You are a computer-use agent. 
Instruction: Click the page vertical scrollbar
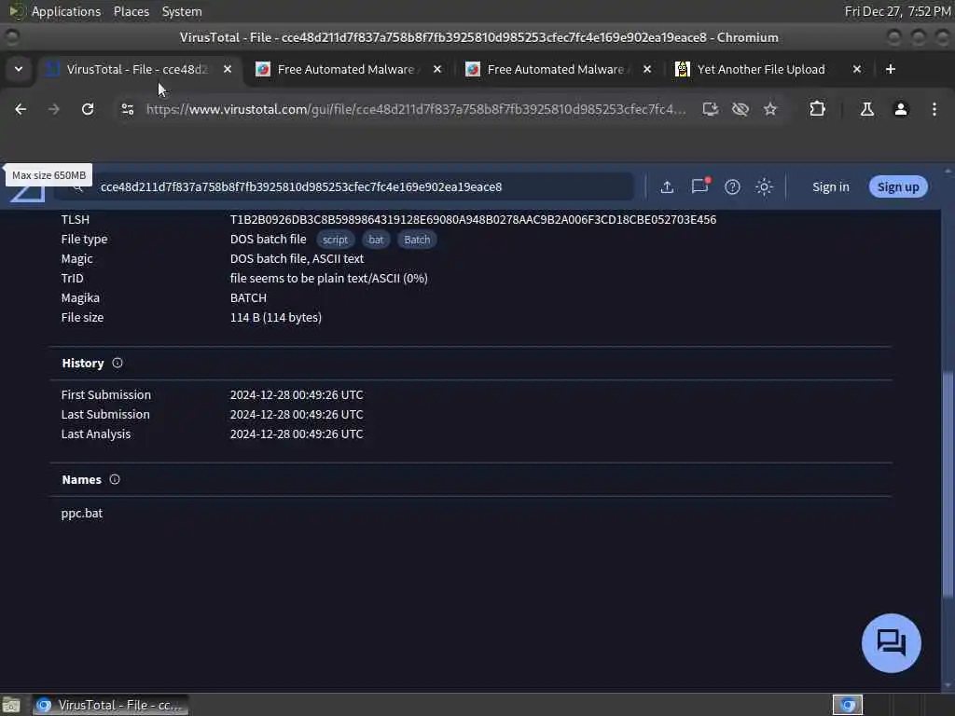coord(948,484)
